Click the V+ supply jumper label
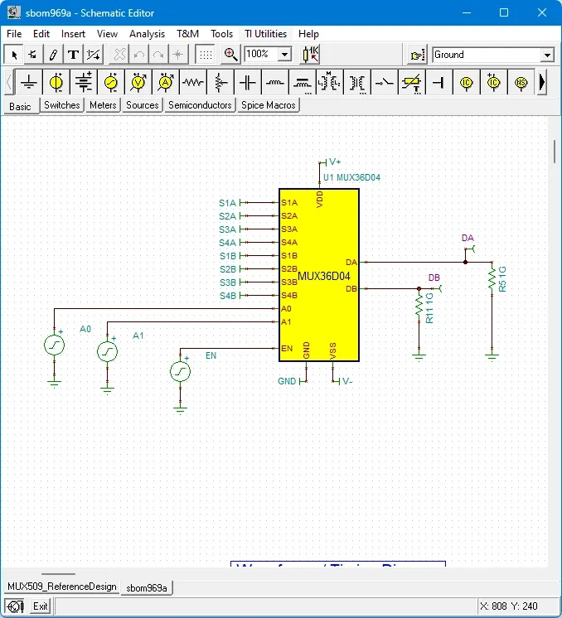 tap(335, 162)
